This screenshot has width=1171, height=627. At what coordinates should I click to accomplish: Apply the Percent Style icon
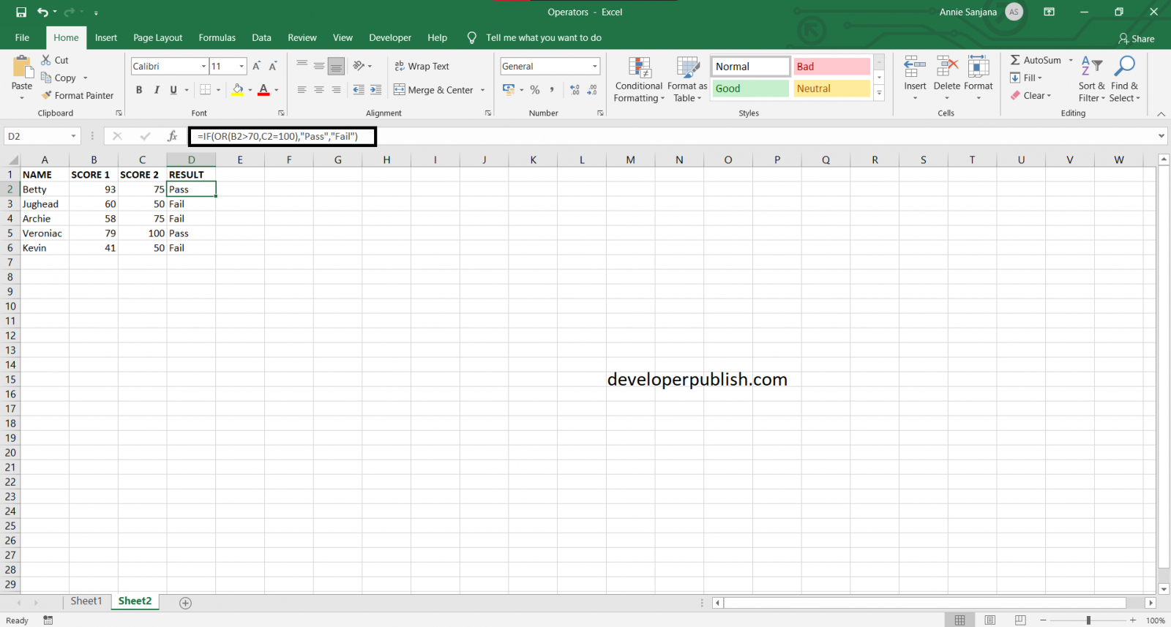[535, 90]
